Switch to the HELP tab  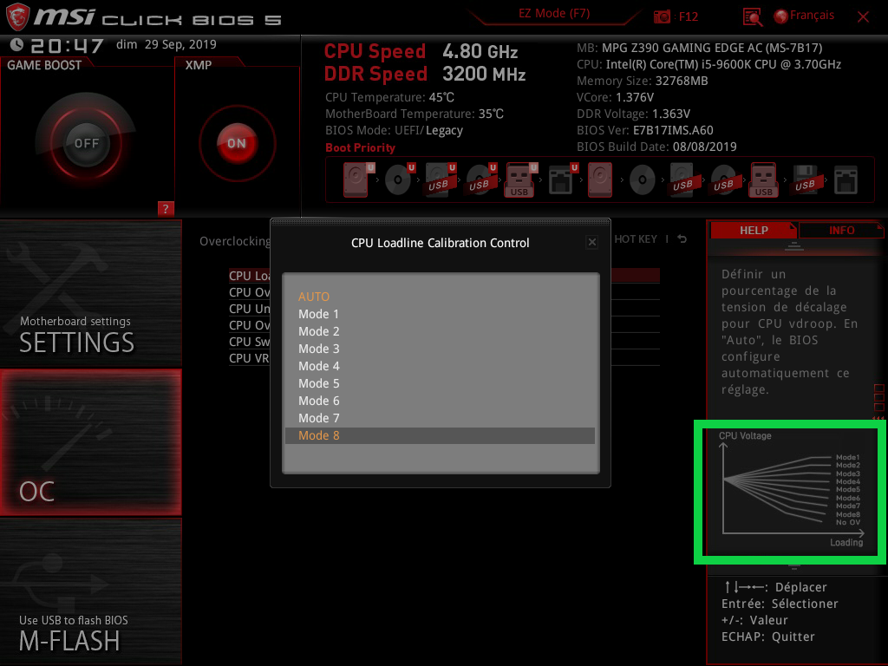point(754,231)
